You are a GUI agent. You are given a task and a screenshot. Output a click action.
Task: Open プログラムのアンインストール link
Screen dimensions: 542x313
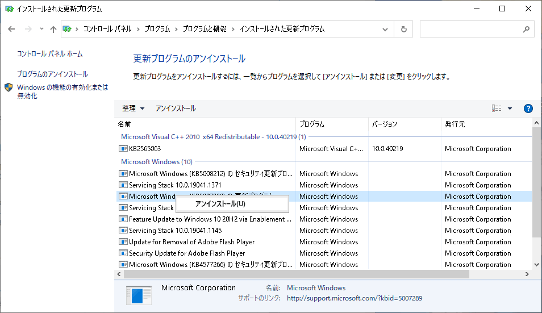[x=52, y=74]
